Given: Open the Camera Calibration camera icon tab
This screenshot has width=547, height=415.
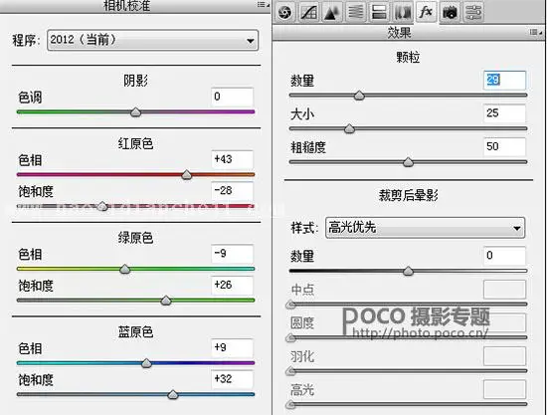Looking at the screenshot, I should pos(450,12).
